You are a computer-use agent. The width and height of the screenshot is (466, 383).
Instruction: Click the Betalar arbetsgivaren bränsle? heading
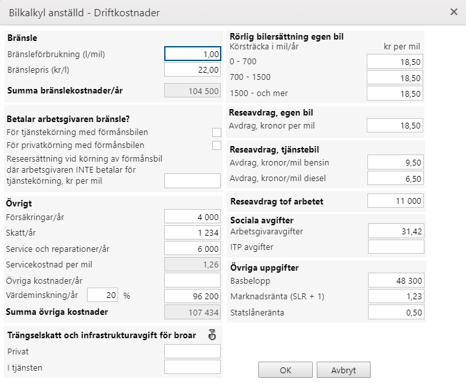pos(68,119)
